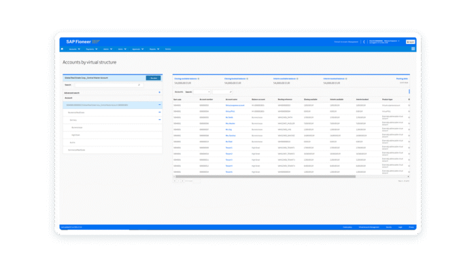Viewport: 476px width, 267px height.
Task: Click info icon beside Closing booked balance
Action: (248, 79)
